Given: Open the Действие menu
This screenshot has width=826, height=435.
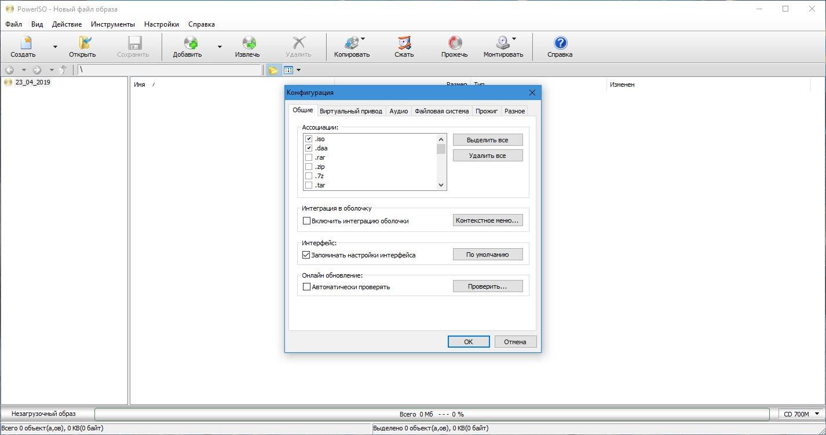Looking at the screenshot, I should click(67, 24).
